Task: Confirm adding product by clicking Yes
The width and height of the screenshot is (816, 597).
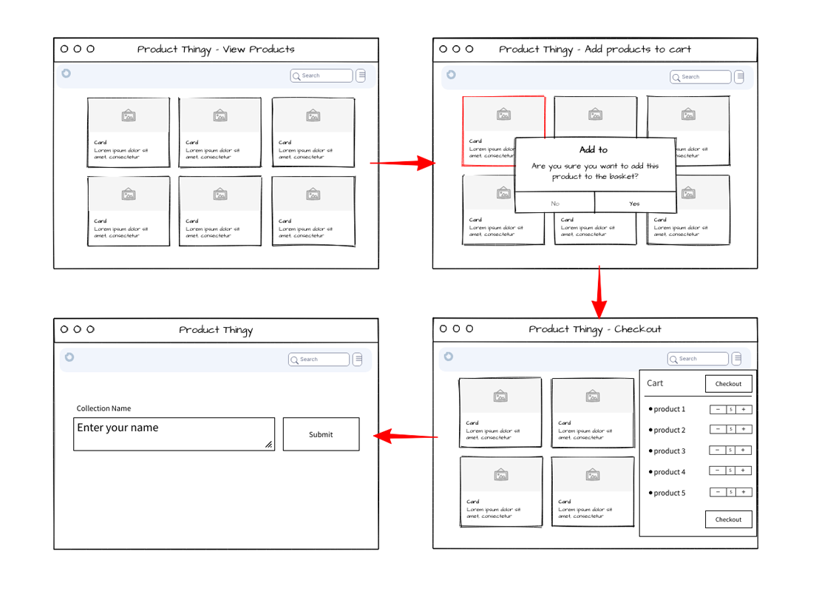Action: pos(634,203)
